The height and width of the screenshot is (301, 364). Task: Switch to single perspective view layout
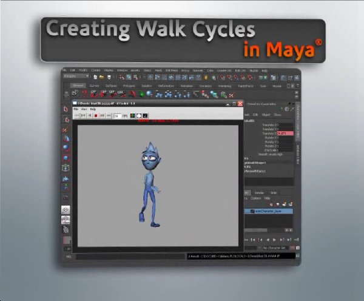(66, 210)
